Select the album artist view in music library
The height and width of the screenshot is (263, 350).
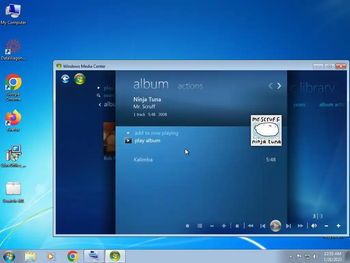(x=332, y=104)
